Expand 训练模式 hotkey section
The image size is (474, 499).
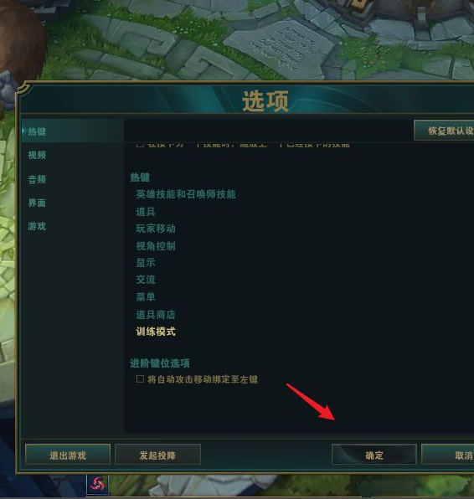click(x=156, y=332)
